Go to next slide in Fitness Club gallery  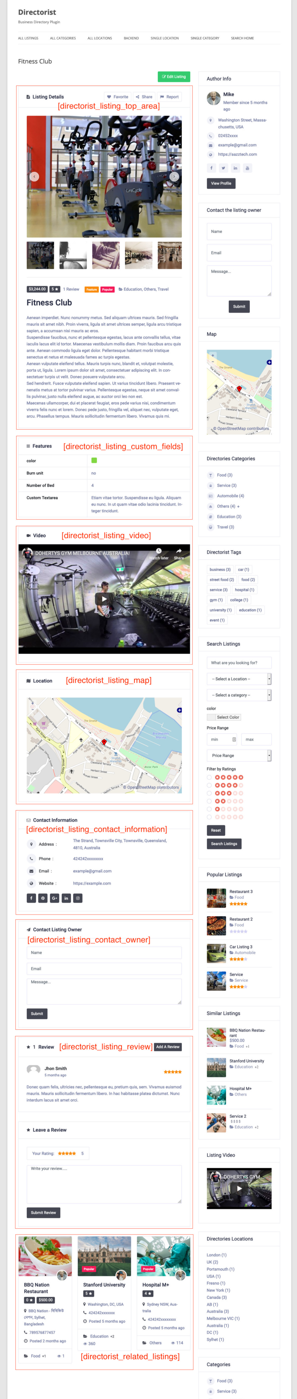(174, 177)
